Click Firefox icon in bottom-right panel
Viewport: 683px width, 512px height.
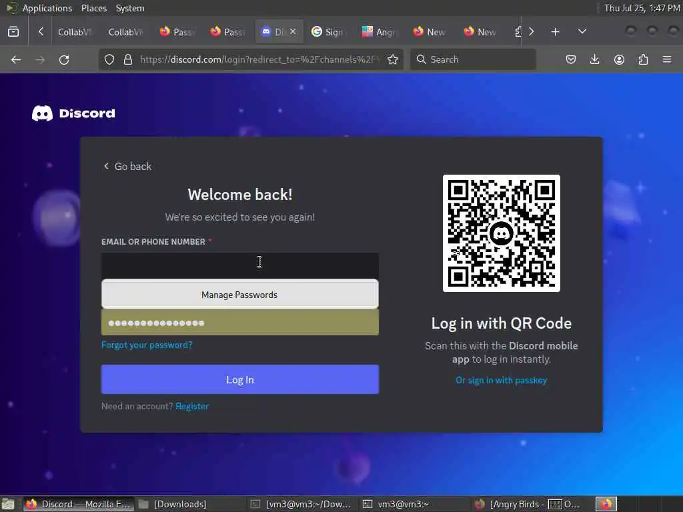click(x=606, y=504)
